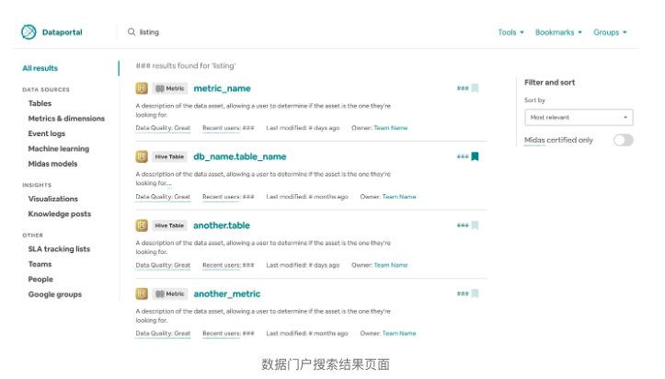The height and width of the screenshot is (379, 665).
Task: Click 'Last modified: # months ago' under db_name.table_name
Action: pos(307,197)
